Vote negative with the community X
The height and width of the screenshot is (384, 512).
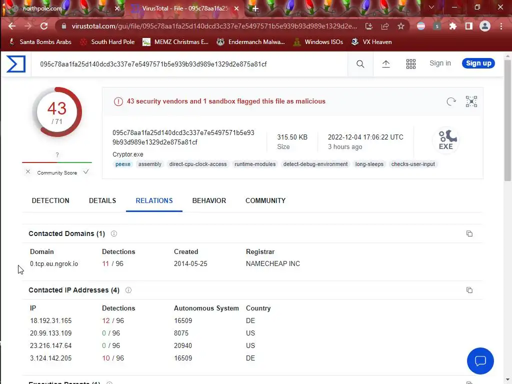(x=28, y=172)
